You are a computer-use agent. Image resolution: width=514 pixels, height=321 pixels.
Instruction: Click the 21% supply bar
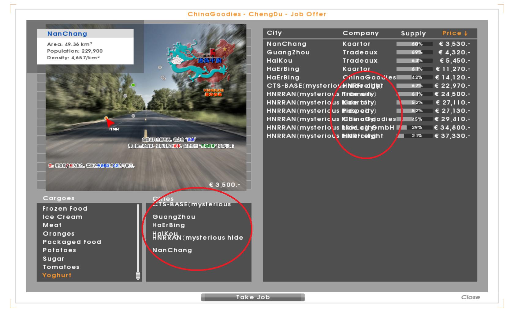pyautogui.click(x=415, y=136)
